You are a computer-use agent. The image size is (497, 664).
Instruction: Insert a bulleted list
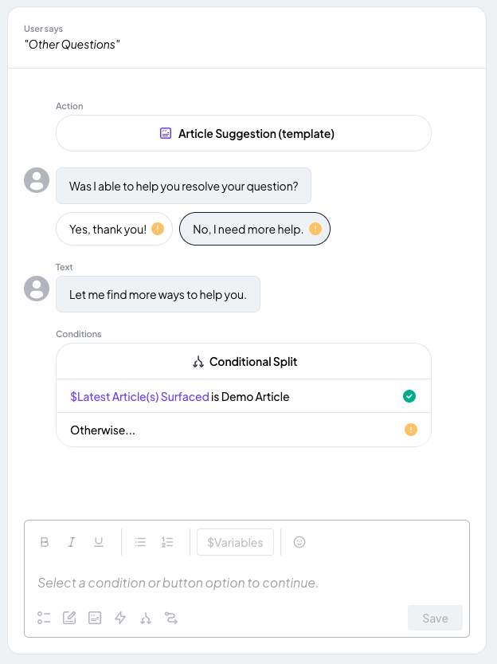pyautogui.click(x=140, y=542)
